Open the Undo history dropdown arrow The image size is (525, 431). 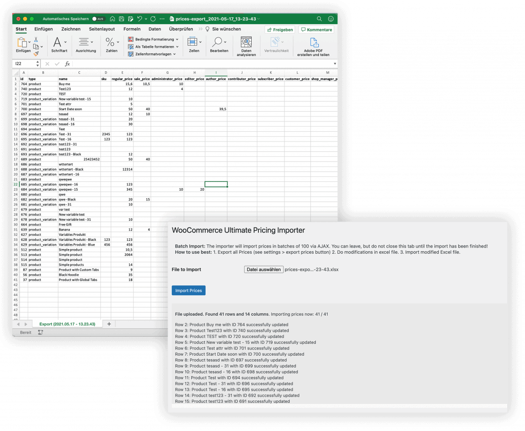pos(146,19)
